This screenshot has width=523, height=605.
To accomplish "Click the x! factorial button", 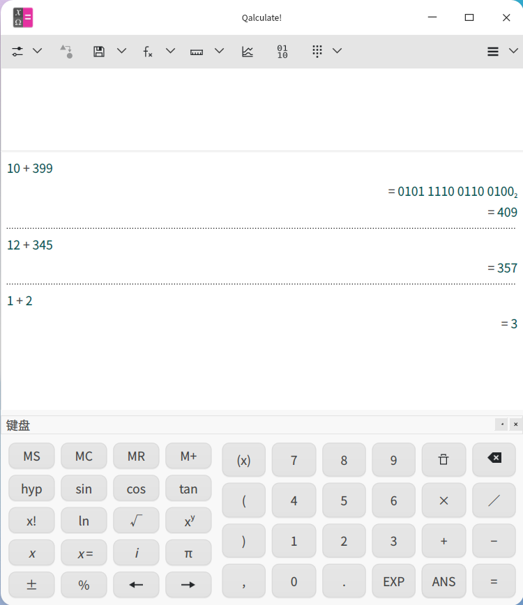I will pos(31,521).
